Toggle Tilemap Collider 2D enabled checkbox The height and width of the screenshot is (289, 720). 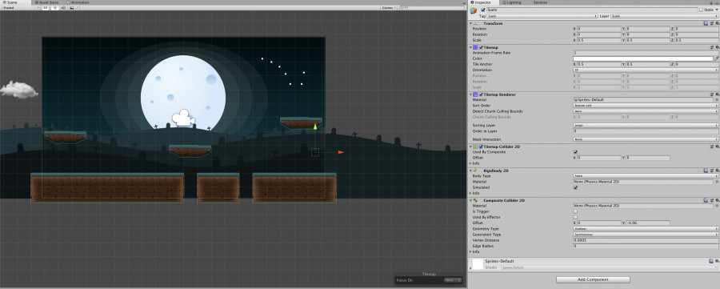tap(481, 147)
